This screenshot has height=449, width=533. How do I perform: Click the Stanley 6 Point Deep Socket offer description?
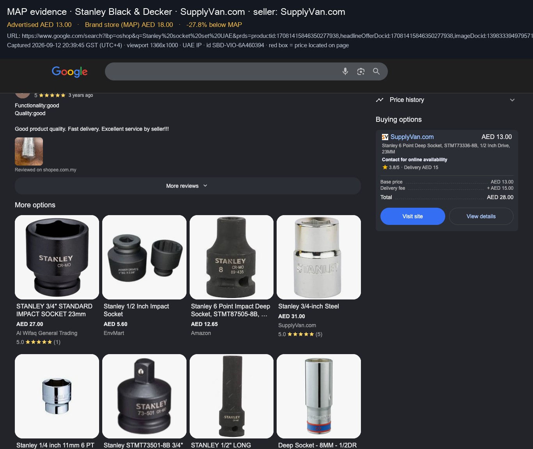point(446,149)
